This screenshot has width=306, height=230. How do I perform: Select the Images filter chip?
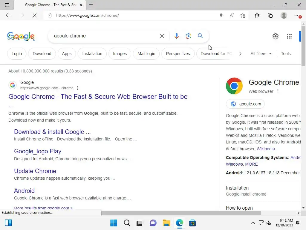120,54
